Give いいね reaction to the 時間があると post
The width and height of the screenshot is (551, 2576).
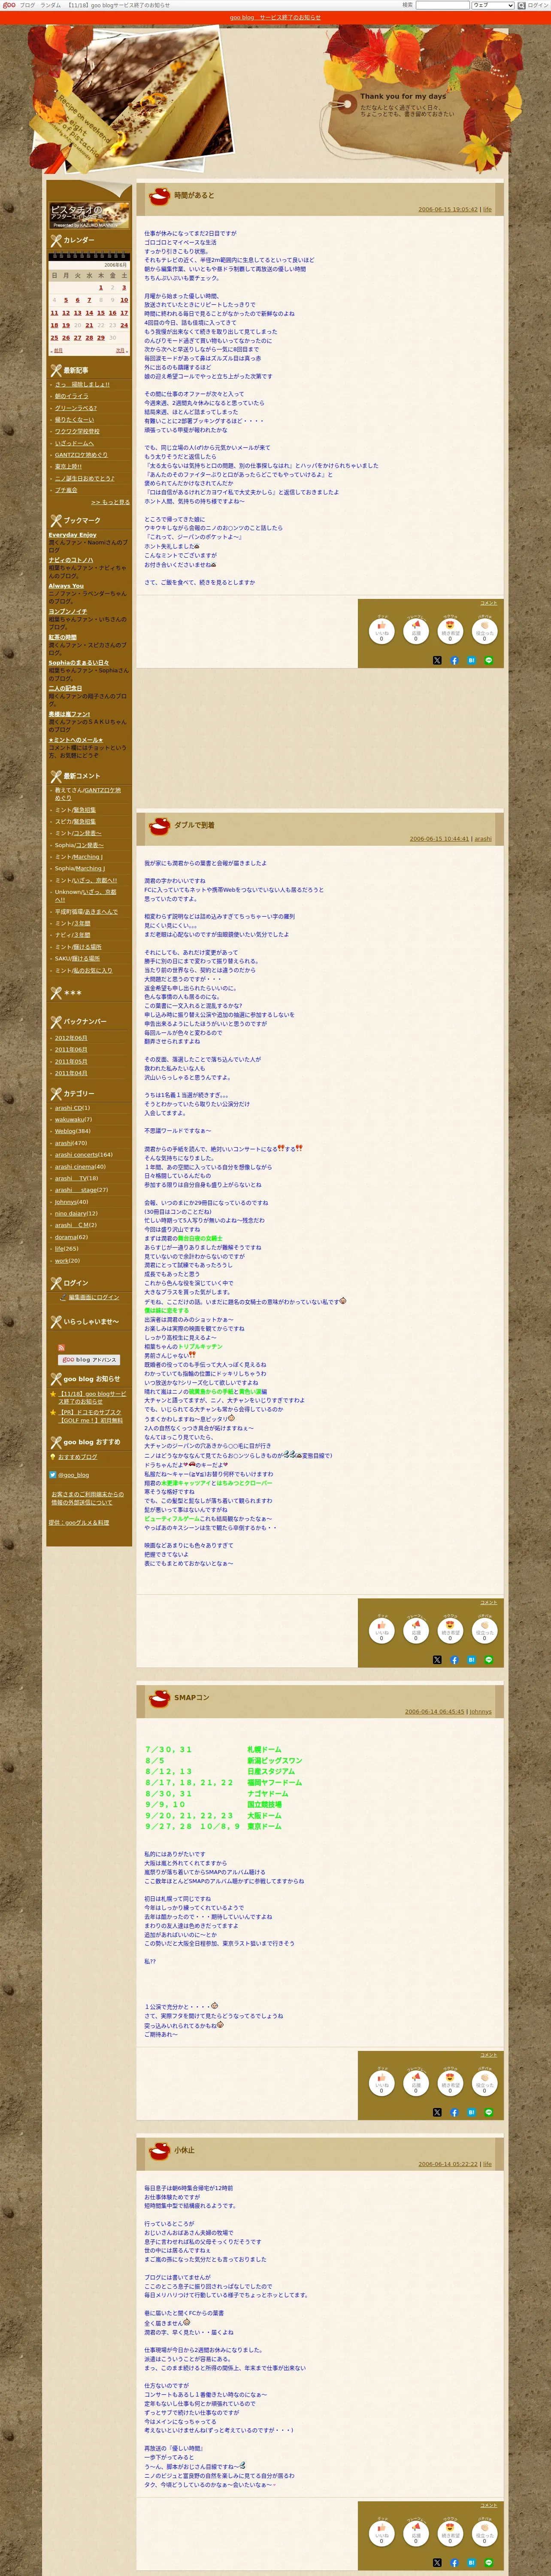point(381,631)
